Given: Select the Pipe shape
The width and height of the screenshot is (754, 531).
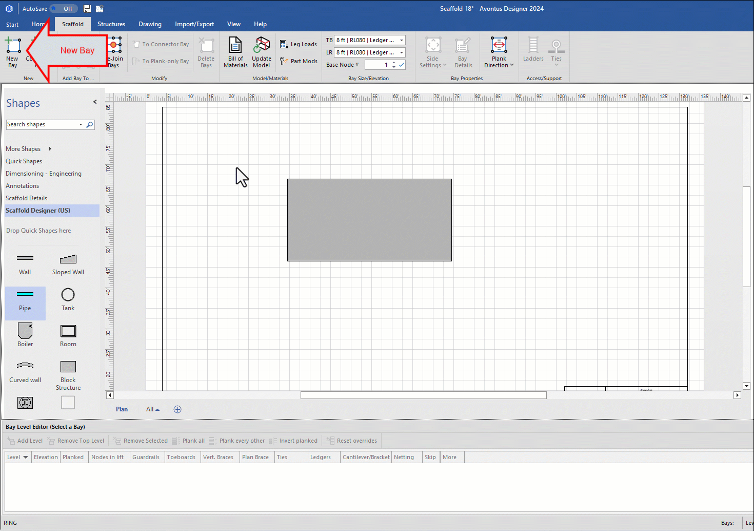Looking at the screenshot, I should [x=25, y=295].
